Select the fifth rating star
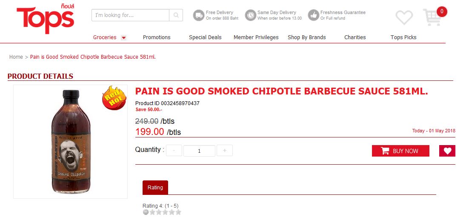 click(178, 212)
